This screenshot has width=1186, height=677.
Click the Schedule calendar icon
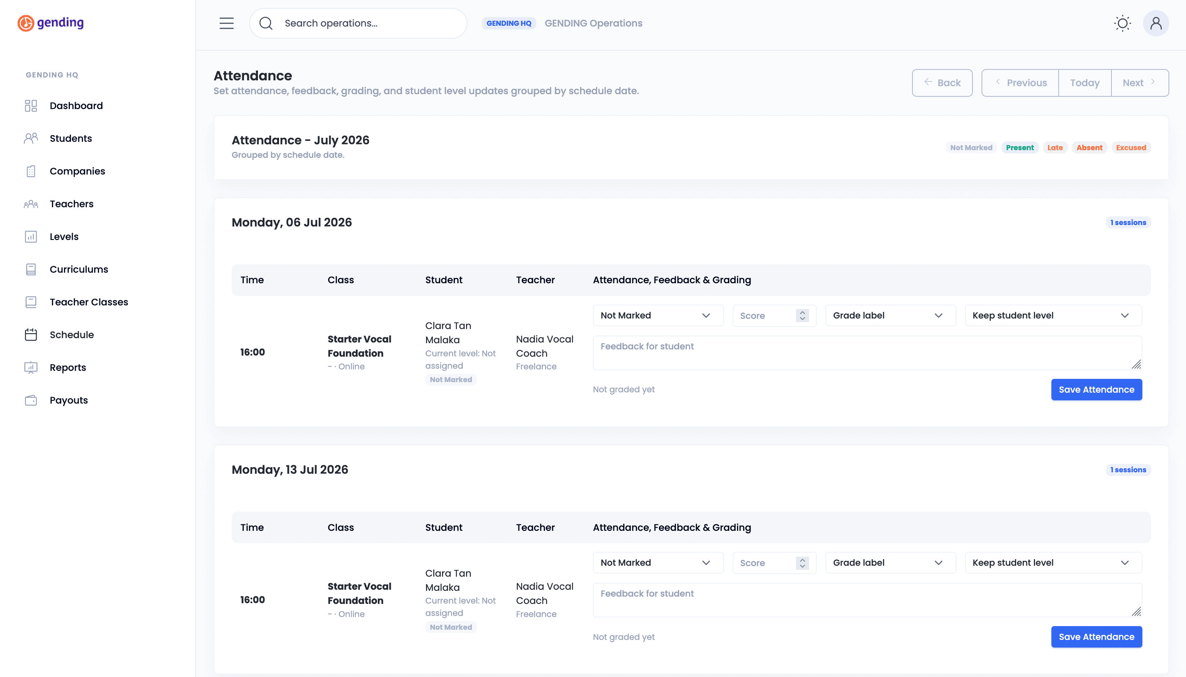(31, 335)
